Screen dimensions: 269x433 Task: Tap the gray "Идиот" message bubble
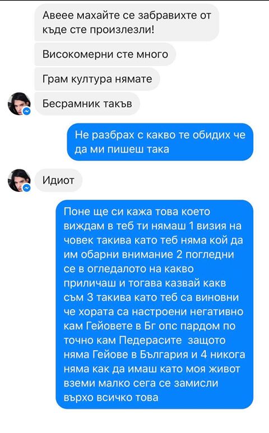[x=58, y=181]
